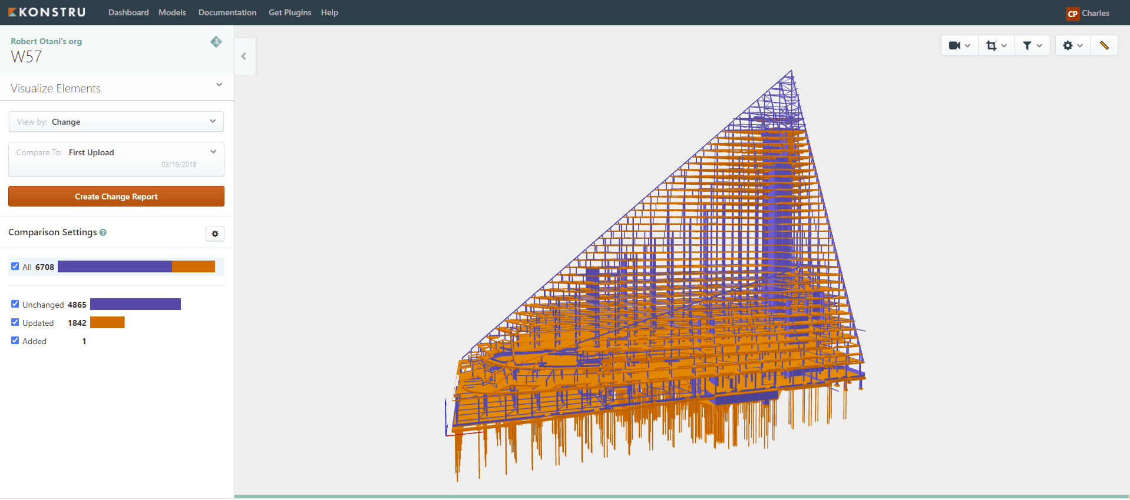
Task: Click the Updated count 1842
Action: point(77,323)
